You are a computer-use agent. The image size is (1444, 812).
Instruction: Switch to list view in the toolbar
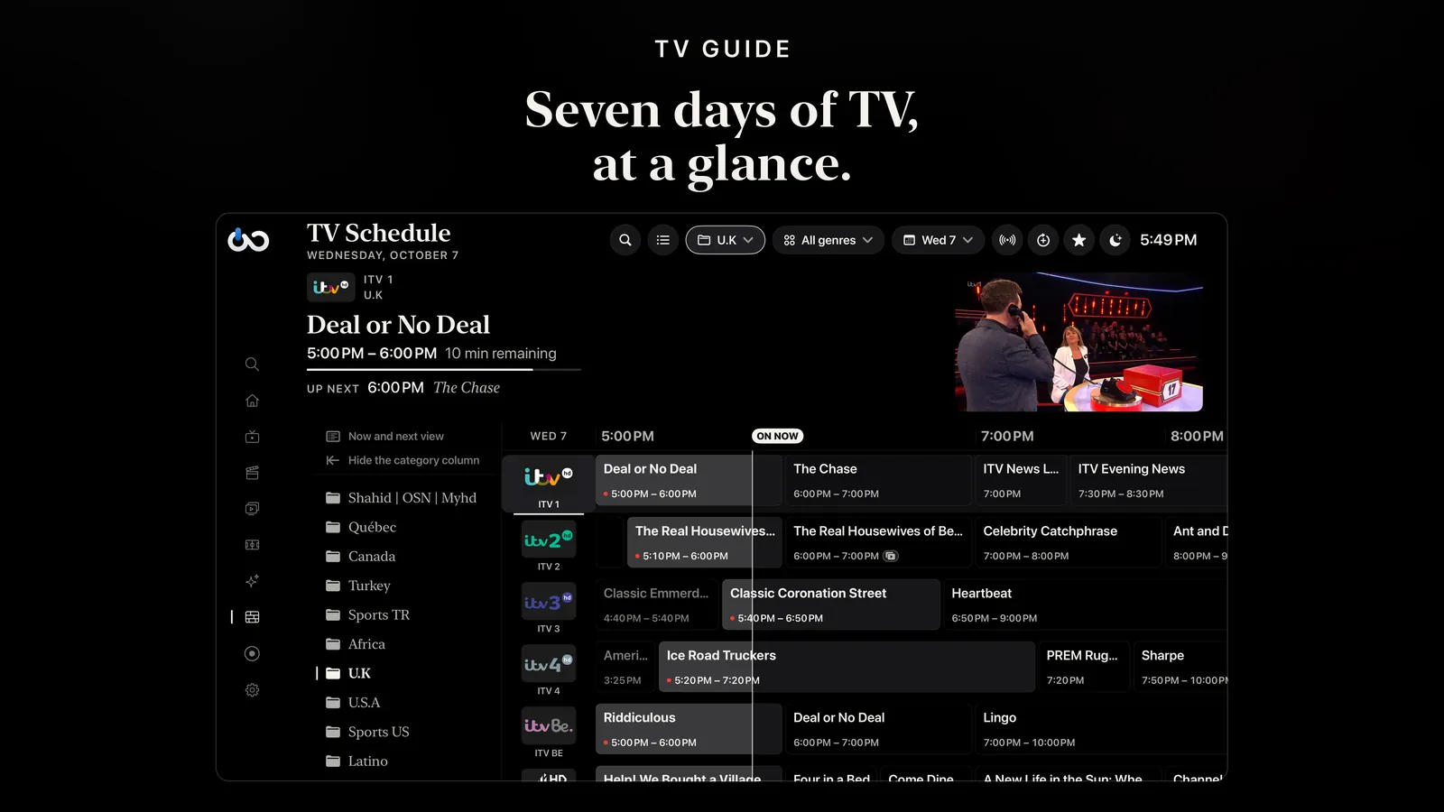663,240
